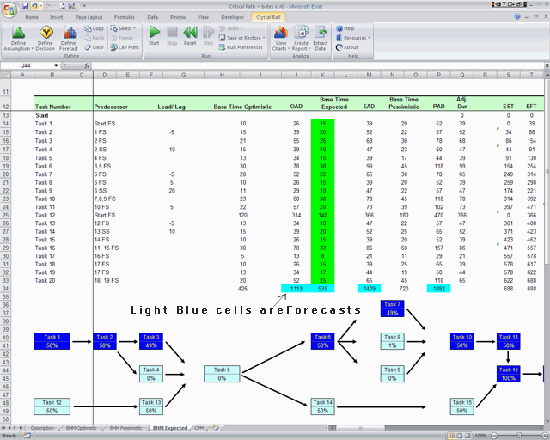Open the Data tab
550x440 pixels.
[153, 17]
